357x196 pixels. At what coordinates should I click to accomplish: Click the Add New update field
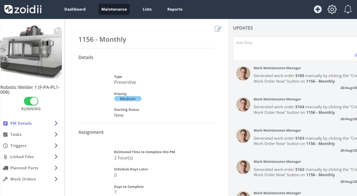(295, 49)
